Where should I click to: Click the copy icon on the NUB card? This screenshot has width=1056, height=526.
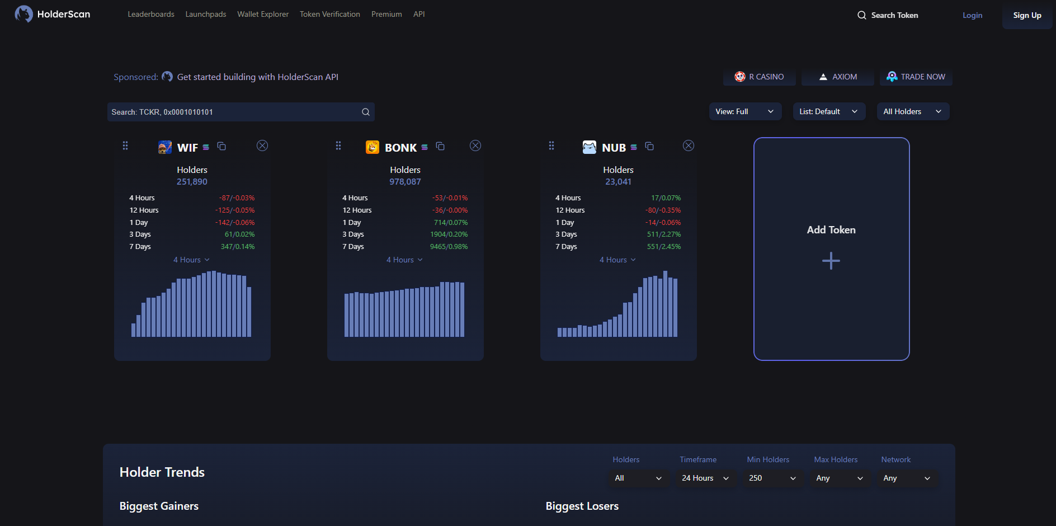(649, 145)
